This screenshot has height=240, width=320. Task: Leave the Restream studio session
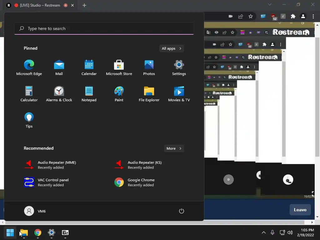(x=300, y=210)
